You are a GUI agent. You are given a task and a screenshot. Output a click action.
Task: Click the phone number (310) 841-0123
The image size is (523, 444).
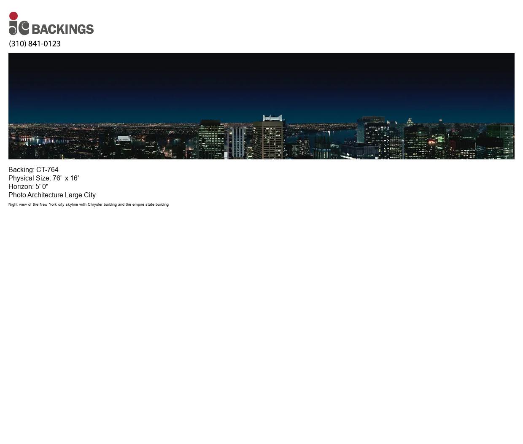click(x=35, y=44)
